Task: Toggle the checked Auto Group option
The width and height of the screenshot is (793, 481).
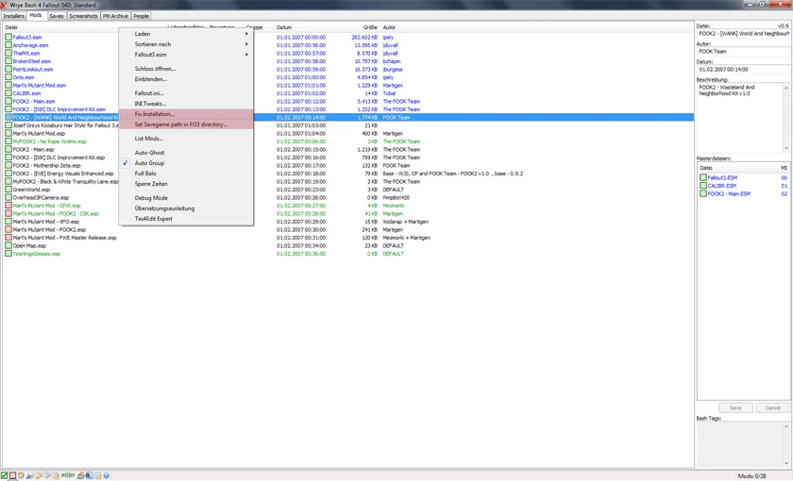Action: (186, 163)
